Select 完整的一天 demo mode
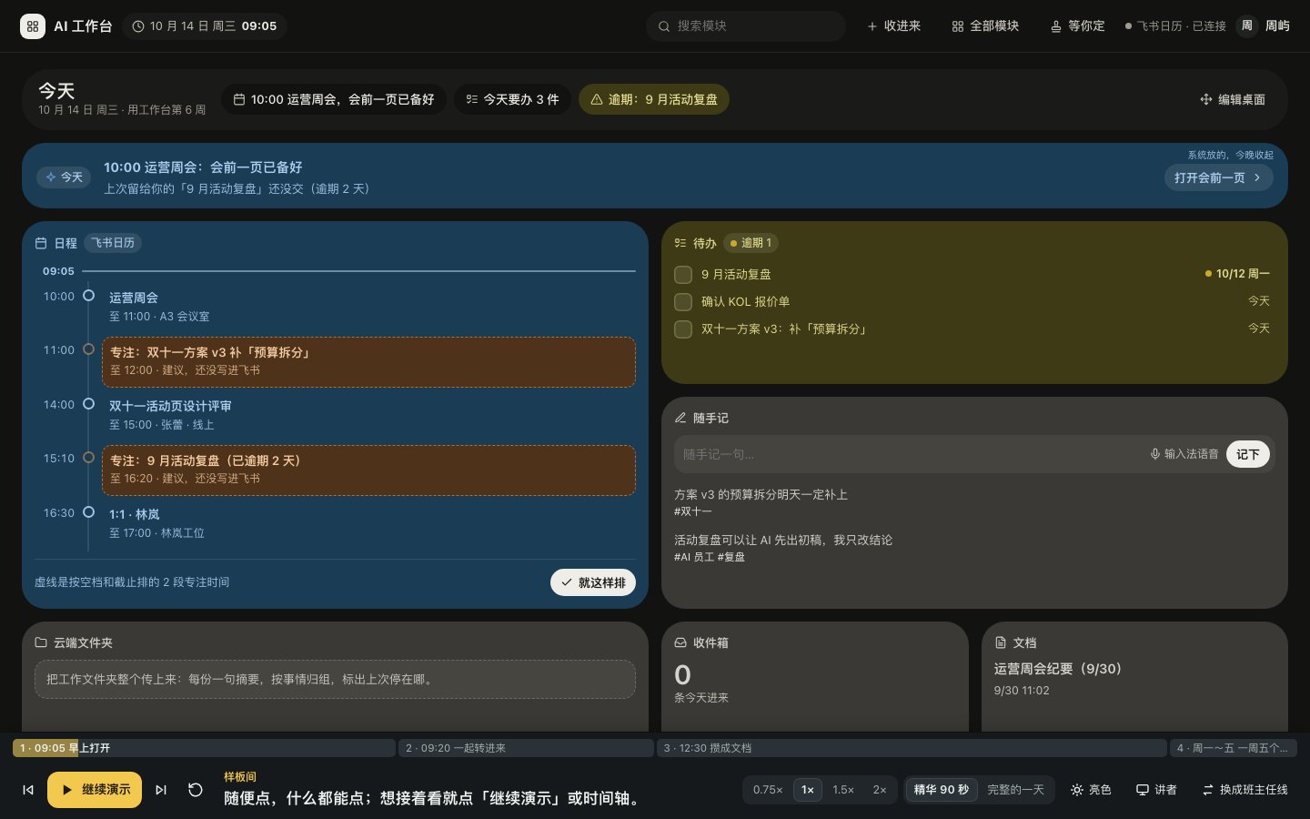The width and height of the screenshot is (1310, 819). 1016,790
